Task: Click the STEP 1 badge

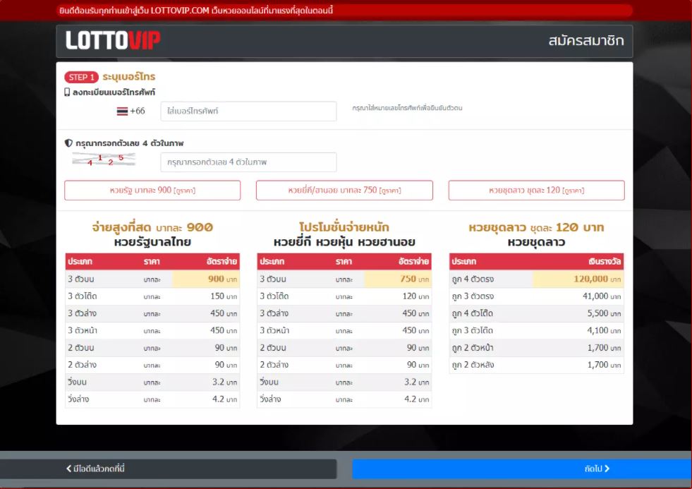Action: pos(81,77)
